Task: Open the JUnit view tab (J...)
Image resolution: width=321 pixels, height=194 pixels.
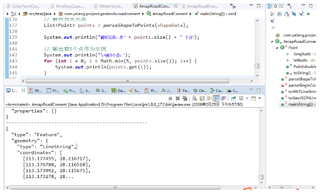Action: 166,91
